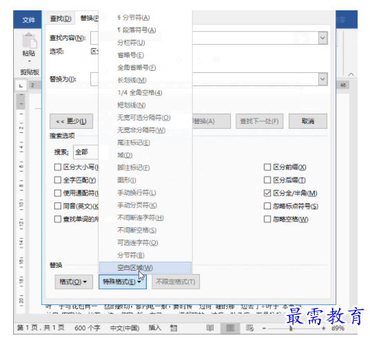Switch to the 查找(D) tab
Screen dimensions: 370x338
click(x=61, y=18)
